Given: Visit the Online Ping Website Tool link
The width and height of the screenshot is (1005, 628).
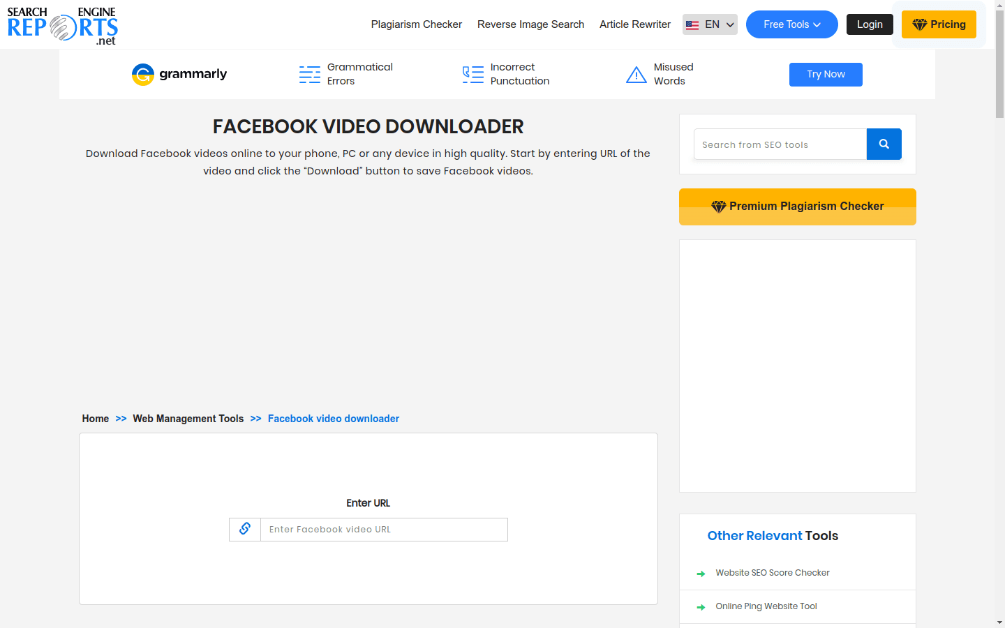Looking at the screenshot, I should 766,606.
